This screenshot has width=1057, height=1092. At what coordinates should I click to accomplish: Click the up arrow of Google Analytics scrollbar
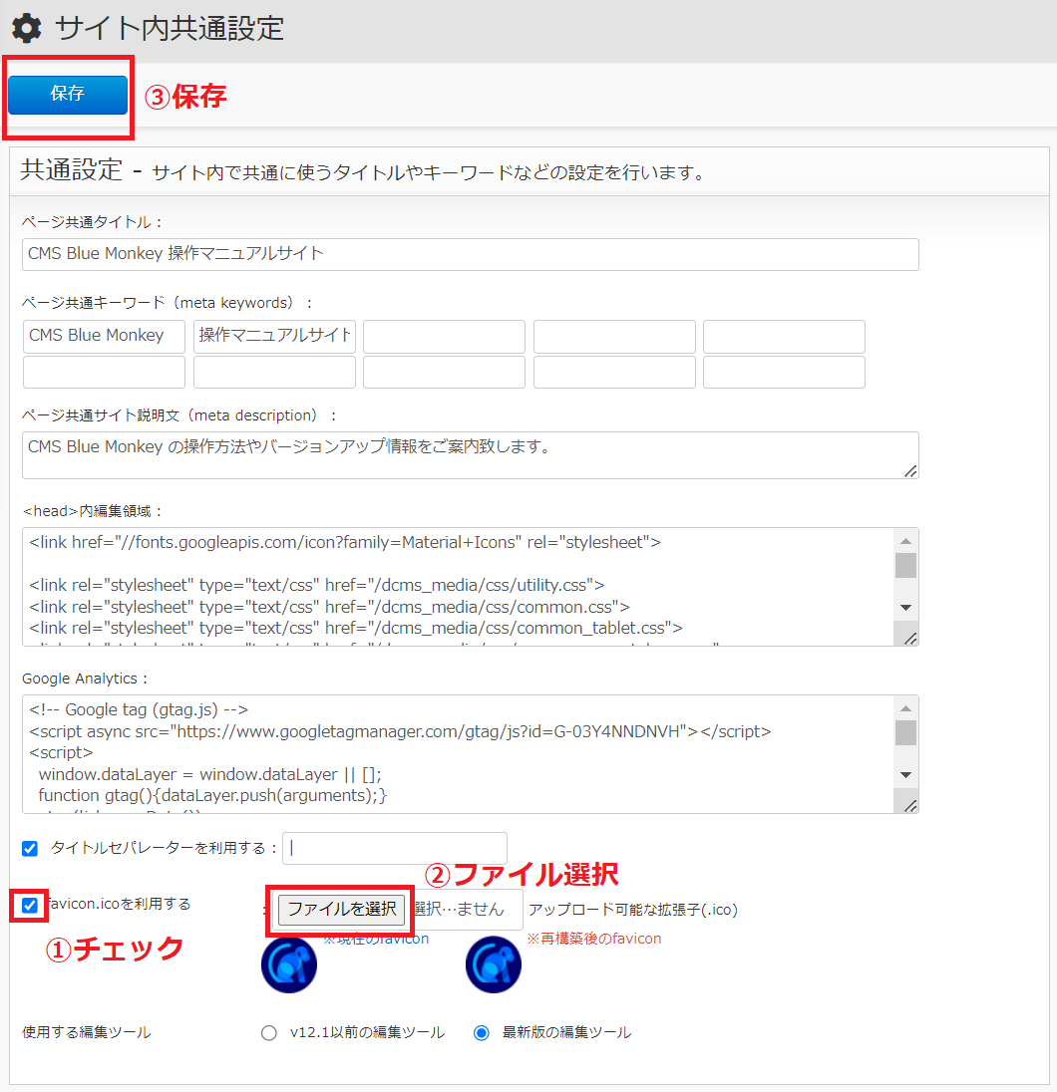905,708
